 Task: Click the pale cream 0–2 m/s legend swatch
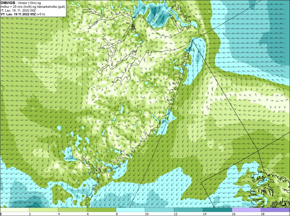tap(14, 210)
